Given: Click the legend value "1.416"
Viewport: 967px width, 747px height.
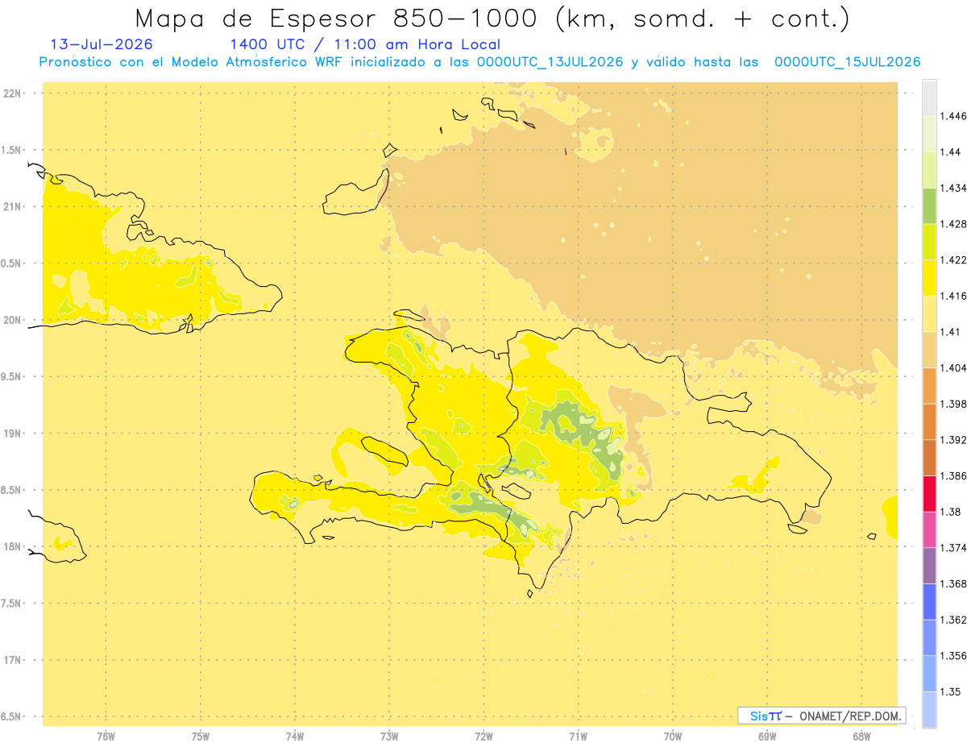Looking at the screenshot, I should tap(953, 296).
